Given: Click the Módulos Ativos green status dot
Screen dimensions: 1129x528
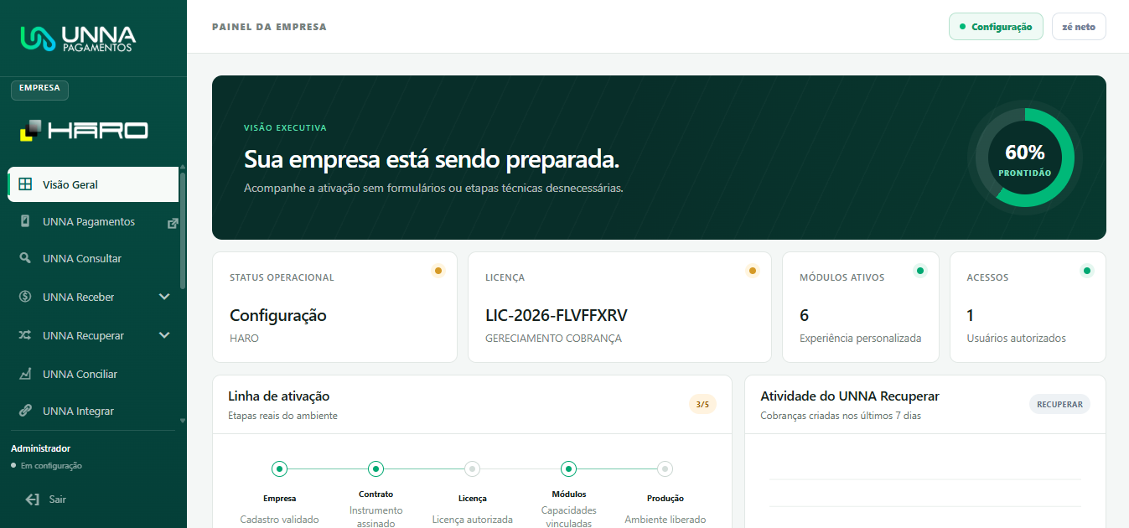Looking at the screenshot, I should 919,271.
